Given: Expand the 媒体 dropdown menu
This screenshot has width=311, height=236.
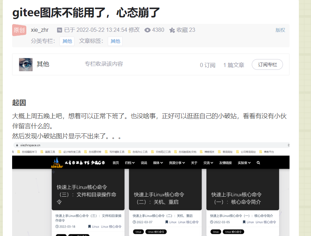Looking at the screenshot, I should 158,163.
